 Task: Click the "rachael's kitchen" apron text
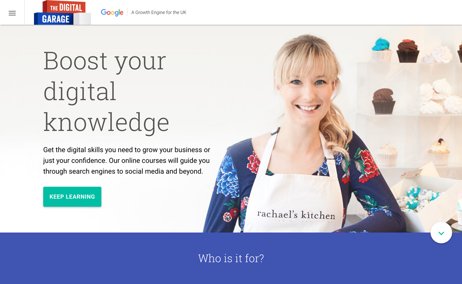(296, 215)
